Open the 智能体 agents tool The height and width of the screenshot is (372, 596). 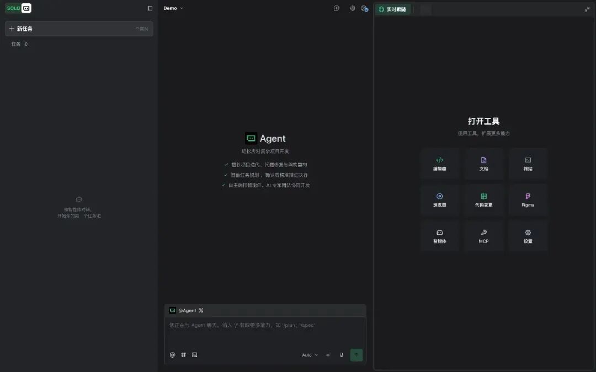click(x=440, y=236)
